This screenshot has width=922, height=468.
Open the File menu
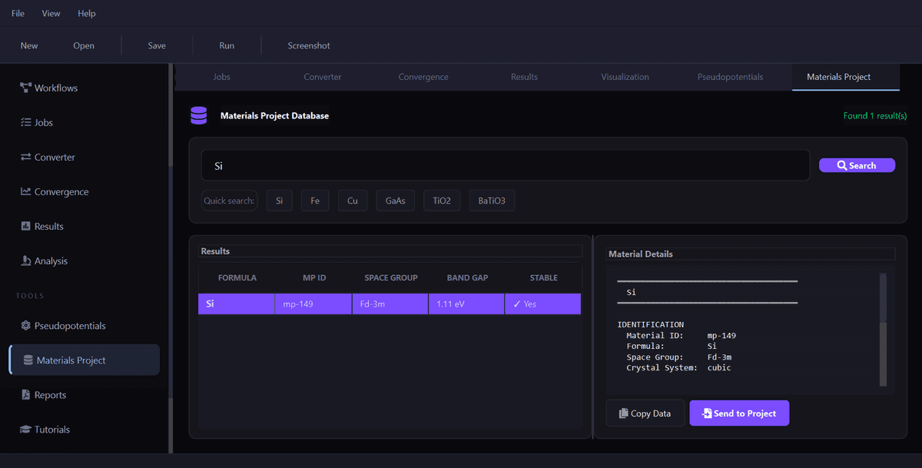18,14
